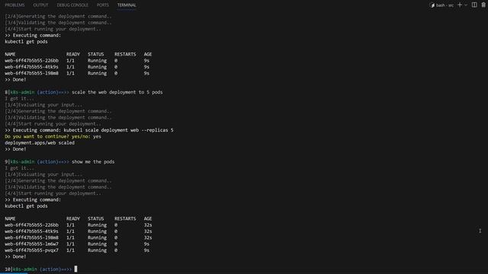This screenshot has width=488, height=274.
Task: Click web-6ff47b5b55-198m8 in the first pods table
Action: (31, 73)
